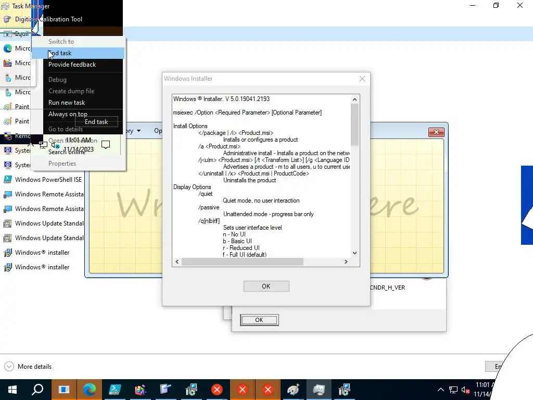Click the installer text scroll down arrow
Viewport: 533px width, 400px height.
point(354,253)
